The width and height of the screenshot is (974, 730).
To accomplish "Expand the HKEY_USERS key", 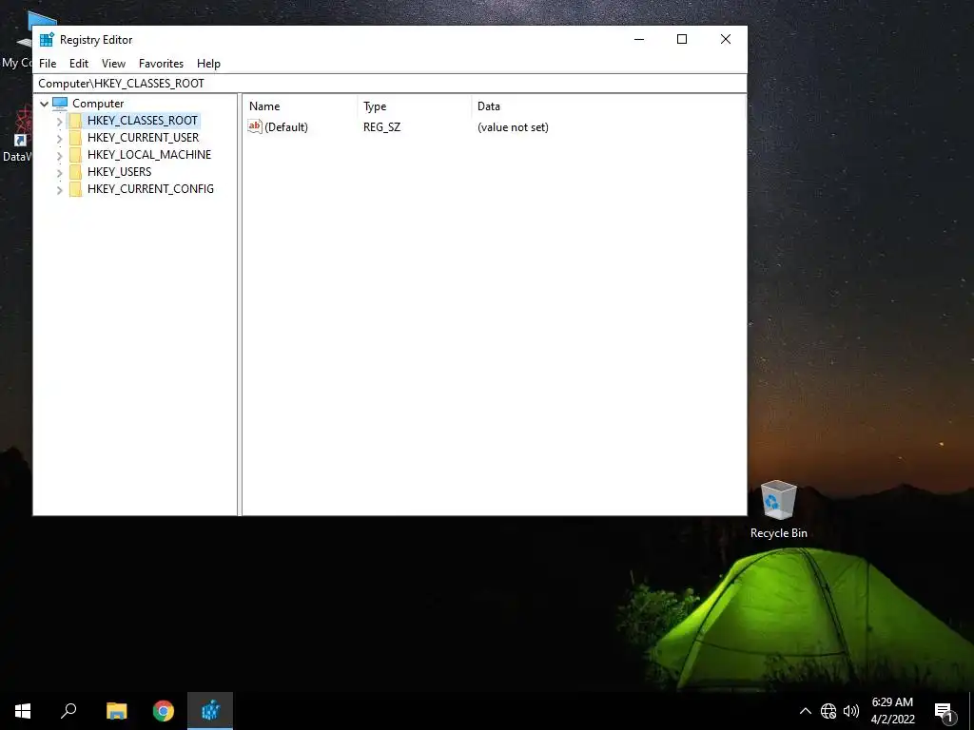I will (x=60, y=173).
